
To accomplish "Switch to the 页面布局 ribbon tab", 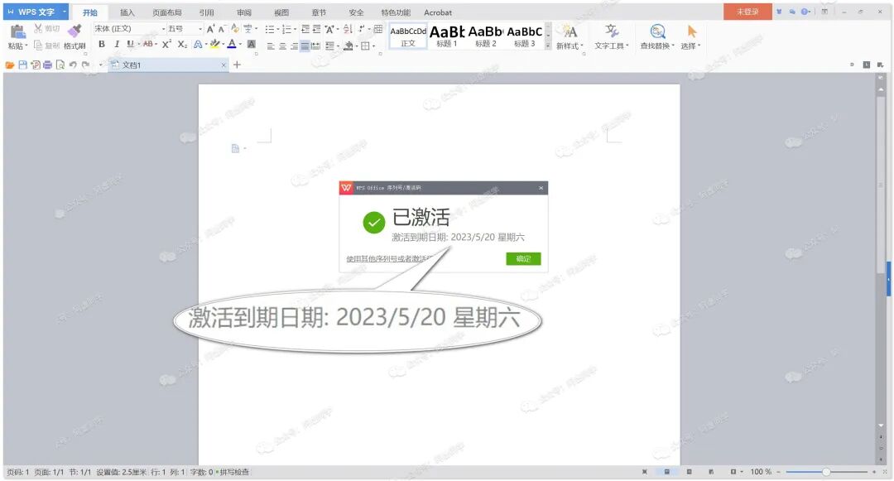I will pos(167,12).
